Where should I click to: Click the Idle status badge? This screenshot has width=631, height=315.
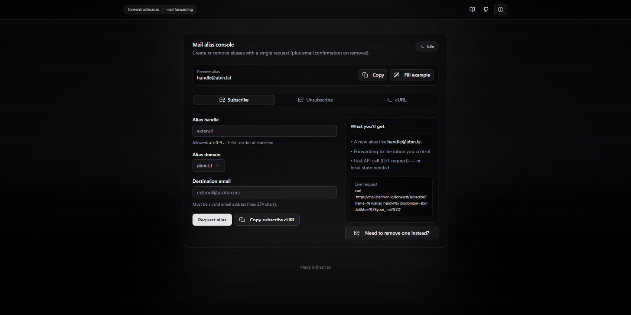[427, 46]
